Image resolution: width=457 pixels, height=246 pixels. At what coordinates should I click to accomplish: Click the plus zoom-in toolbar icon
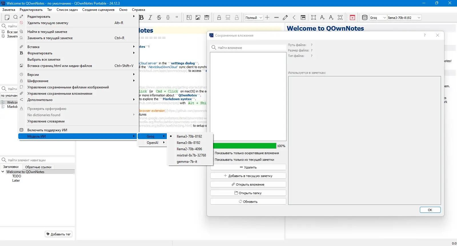pyautogui.click(x=267, y=17)
